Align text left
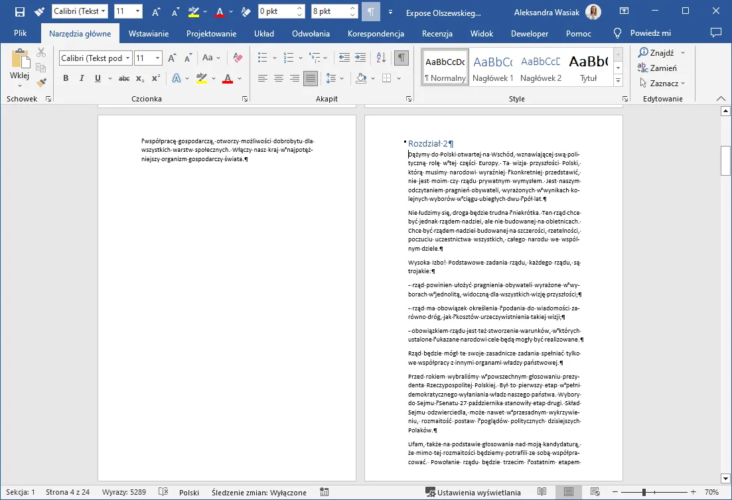732x500 pixels. pyautogui.click(x=263, y=78)
